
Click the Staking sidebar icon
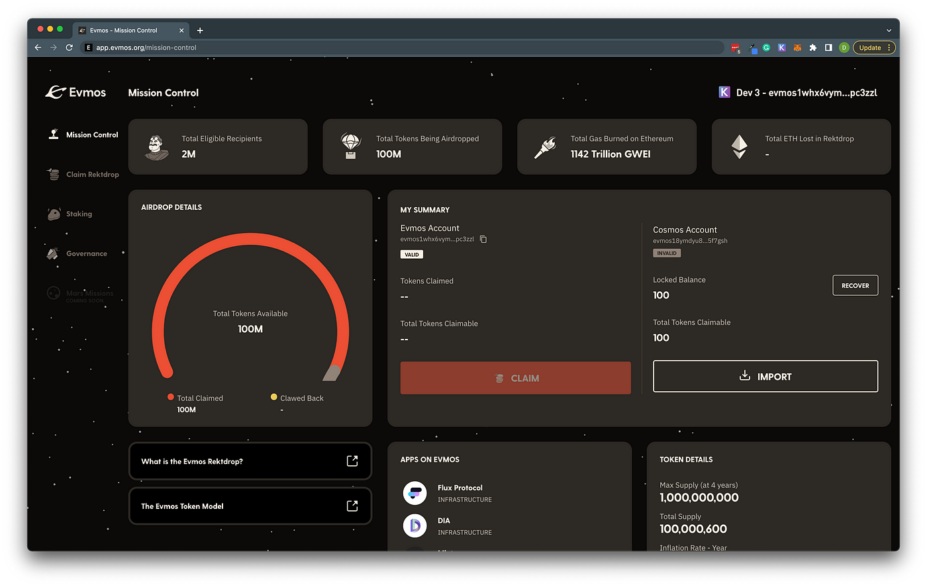coord(54,214)
